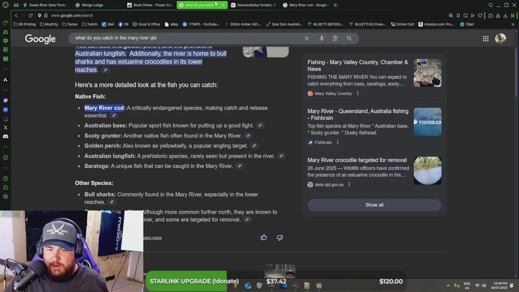The width and height of the screenshot is (519, 292).
Task: Open options menu for Fishbrain result
Action: click(x=337, y=142)
